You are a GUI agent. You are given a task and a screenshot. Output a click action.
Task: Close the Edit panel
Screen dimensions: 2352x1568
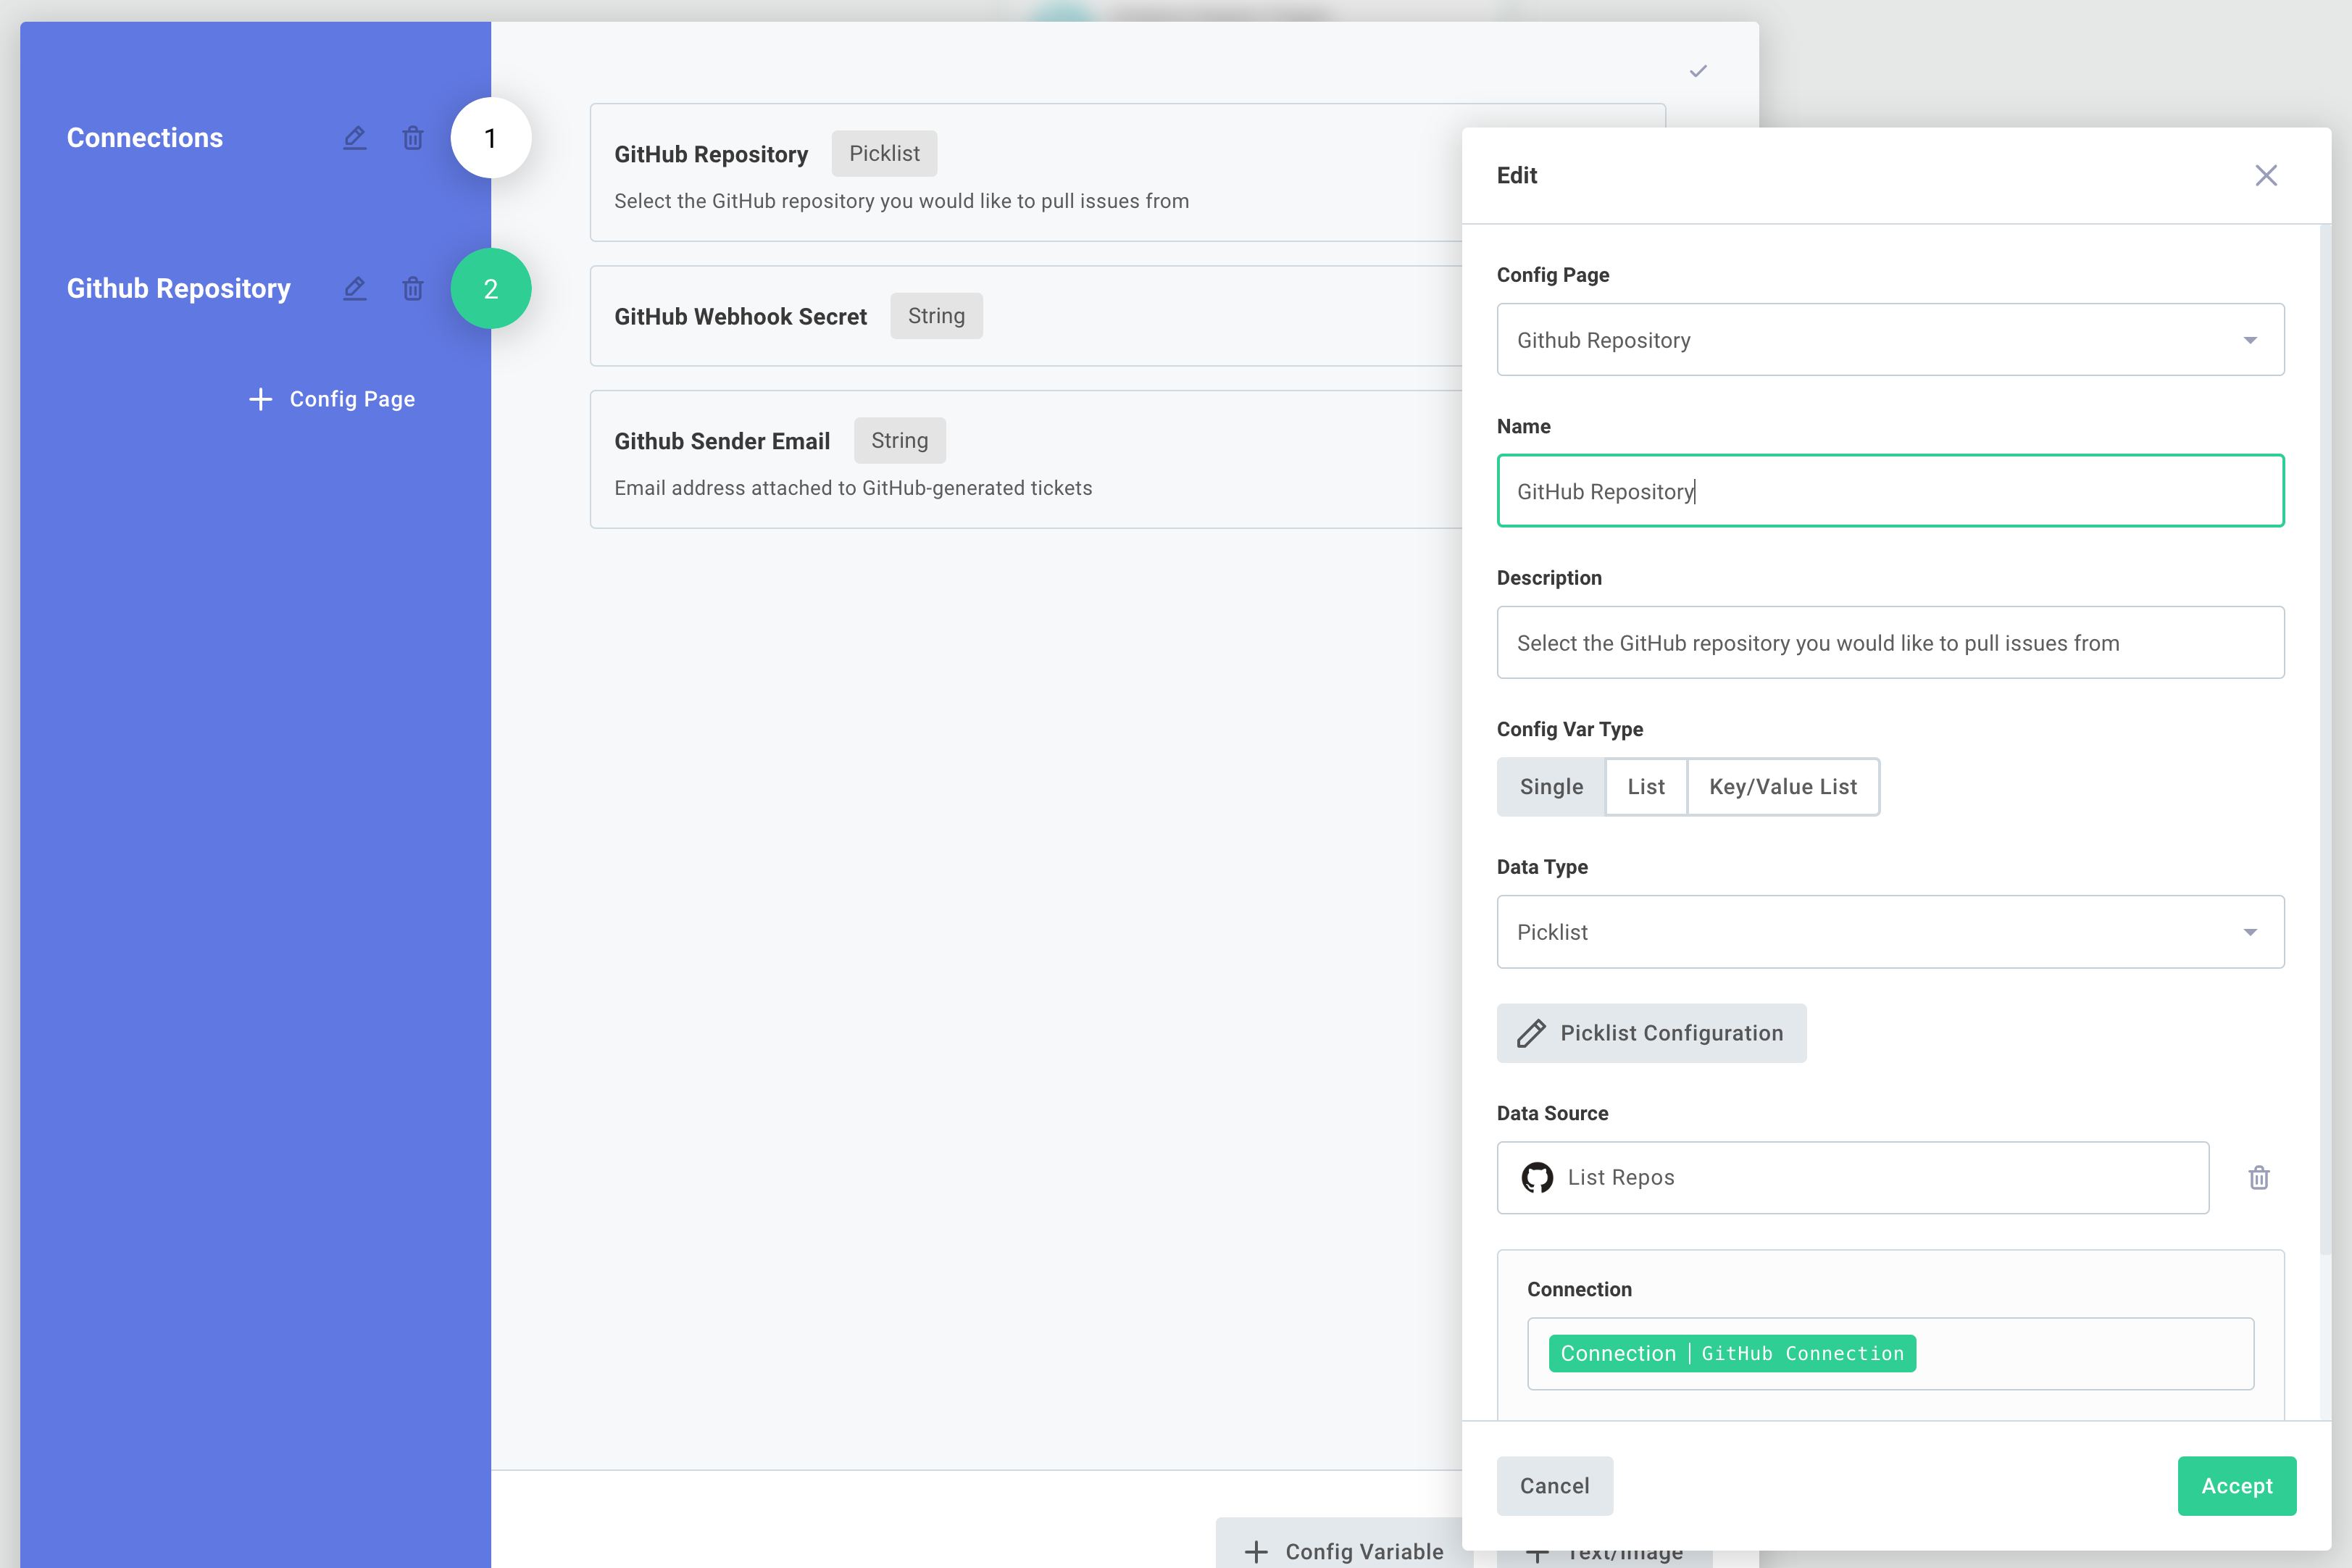tap(2266, 175)
